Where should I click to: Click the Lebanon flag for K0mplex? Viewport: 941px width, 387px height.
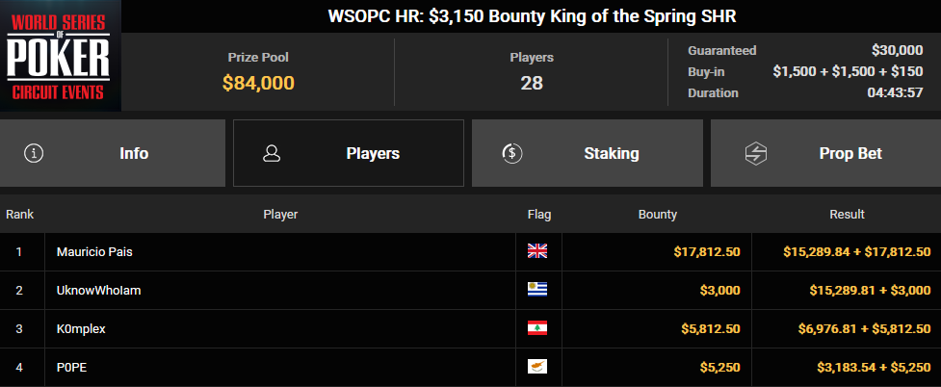pos(537,329)
